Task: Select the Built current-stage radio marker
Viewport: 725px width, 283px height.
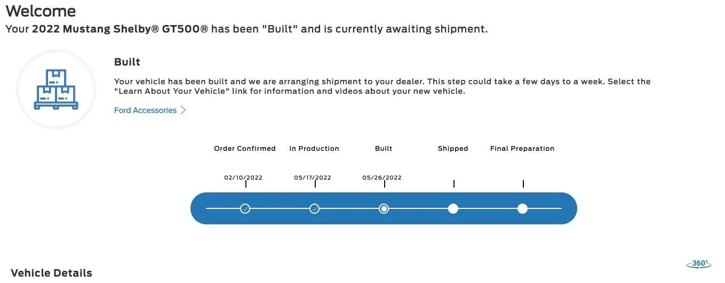Action: (x=384, y=208)
